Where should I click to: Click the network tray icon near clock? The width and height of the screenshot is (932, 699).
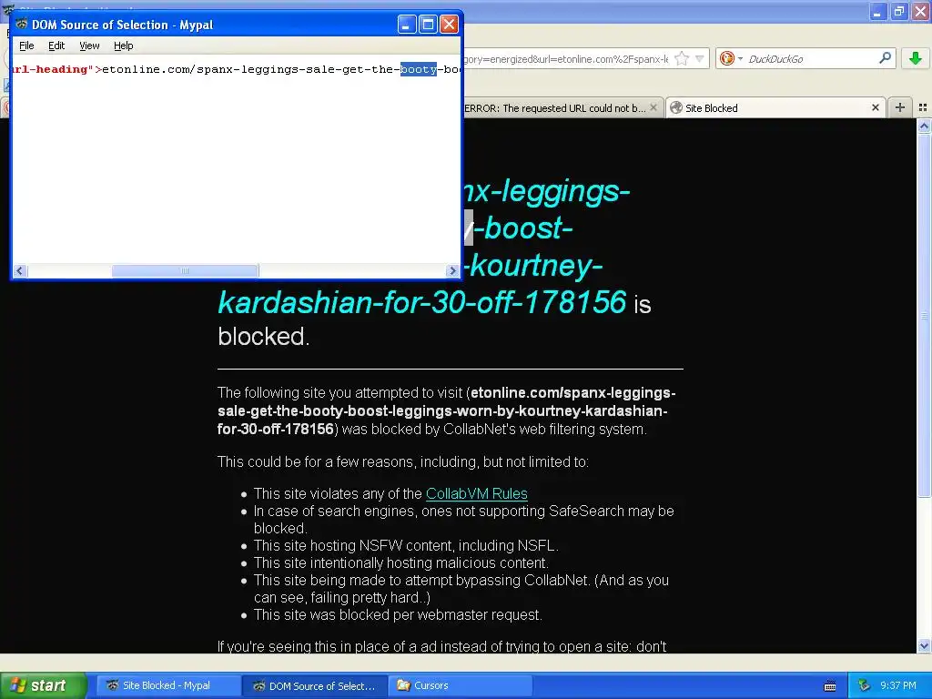tap(864, 685)
